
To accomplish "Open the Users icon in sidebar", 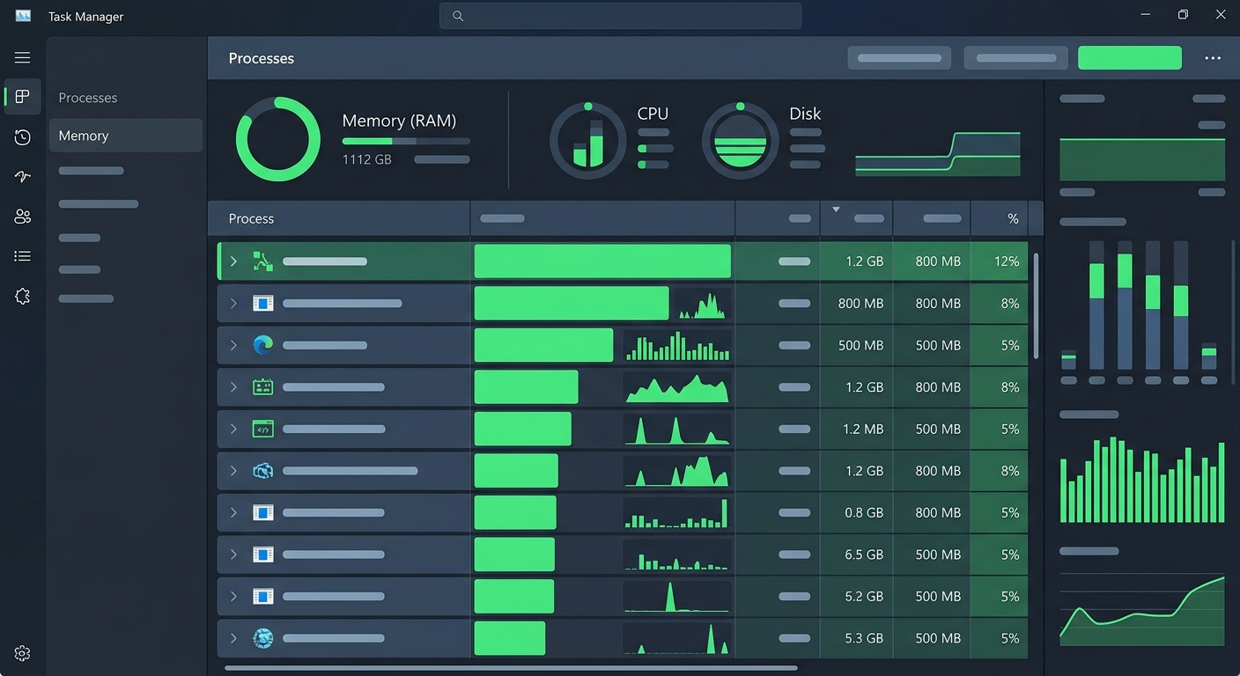I will 23,217.
